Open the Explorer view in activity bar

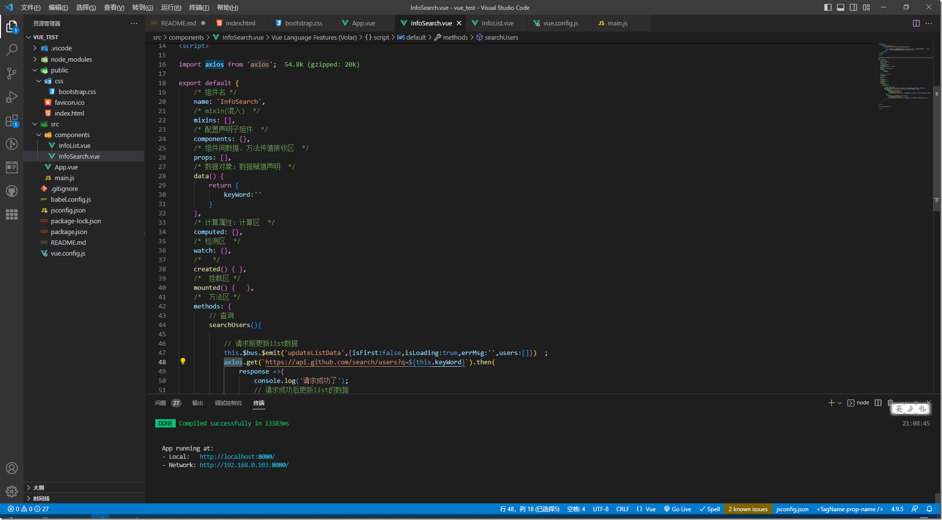(12, 26)
